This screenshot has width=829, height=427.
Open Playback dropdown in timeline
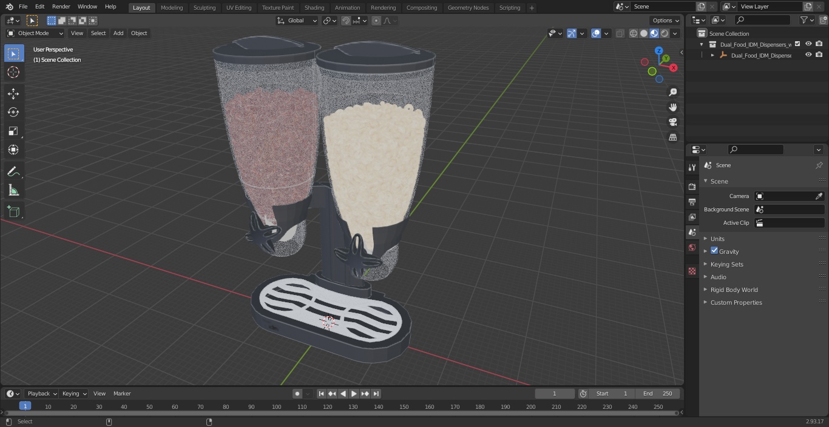[x=42, y=393]
